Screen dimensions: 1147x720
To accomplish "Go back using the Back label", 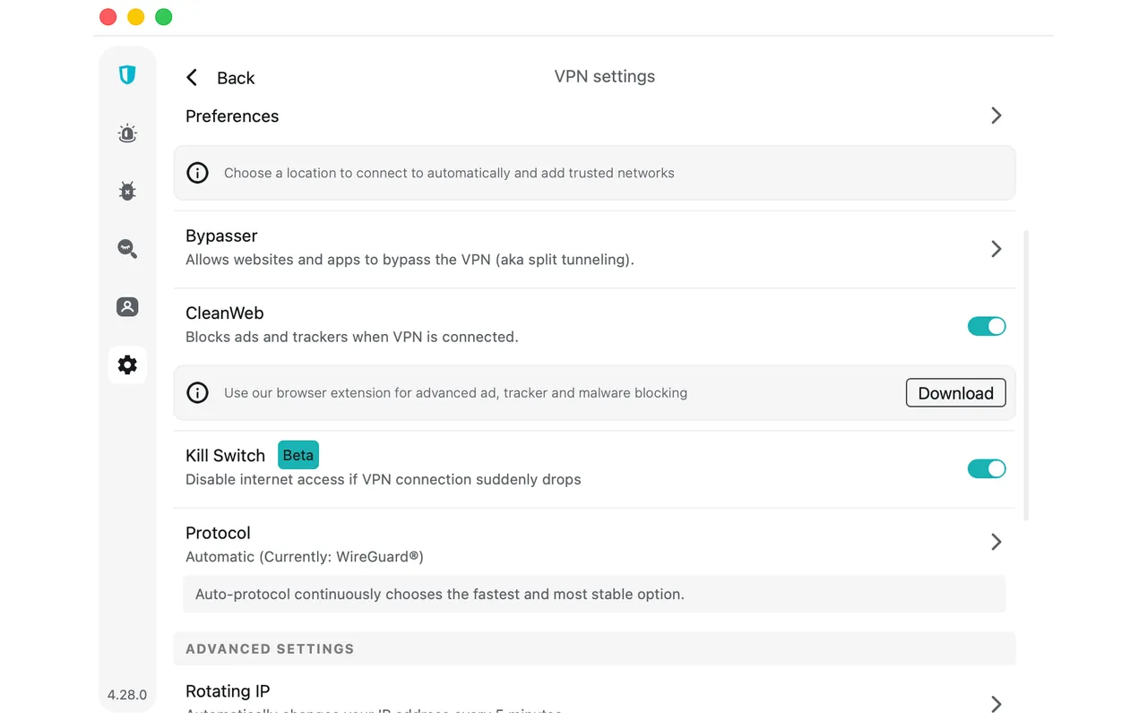I will 236,78.
